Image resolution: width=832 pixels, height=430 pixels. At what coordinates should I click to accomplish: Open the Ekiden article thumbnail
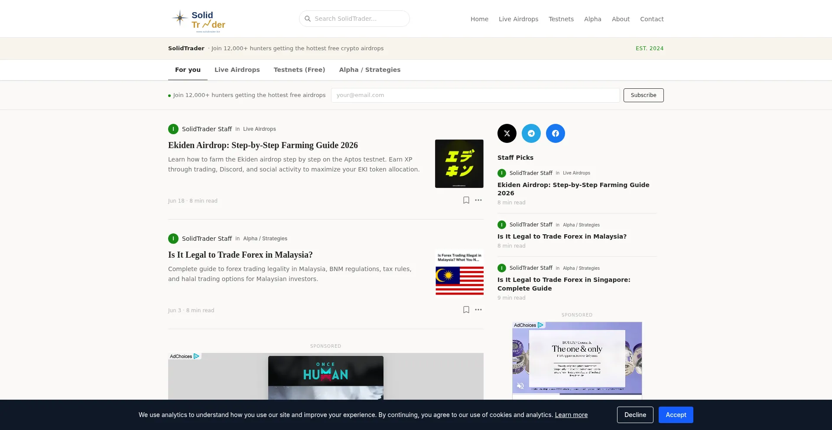[x=459, y=164]
